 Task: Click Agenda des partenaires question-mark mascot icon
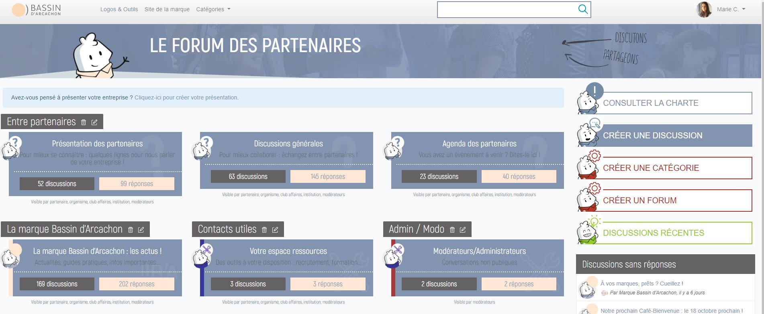click(393, 148)
